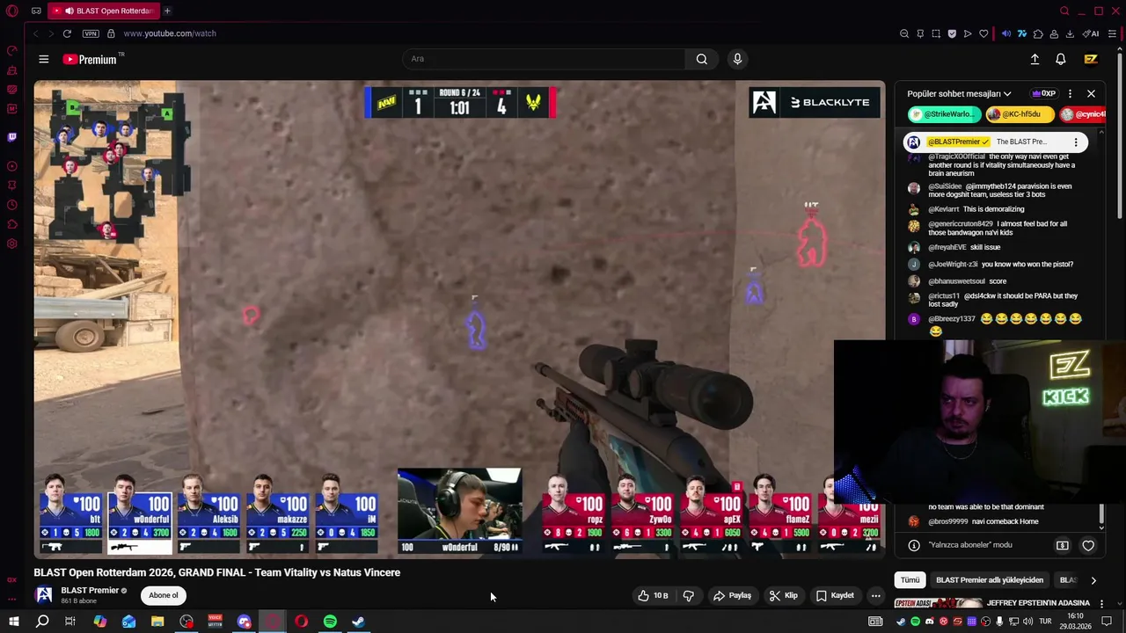This screenshot has width=1126, height=633.
Task: Click the pinned @BLASTPremier message
Action: [994, 142]
